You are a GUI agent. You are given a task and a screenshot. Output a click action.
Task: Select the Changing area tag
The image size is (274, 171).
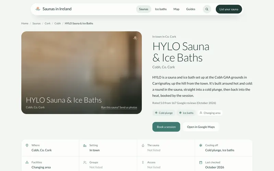pyautogui.click(x=210, y=113)
